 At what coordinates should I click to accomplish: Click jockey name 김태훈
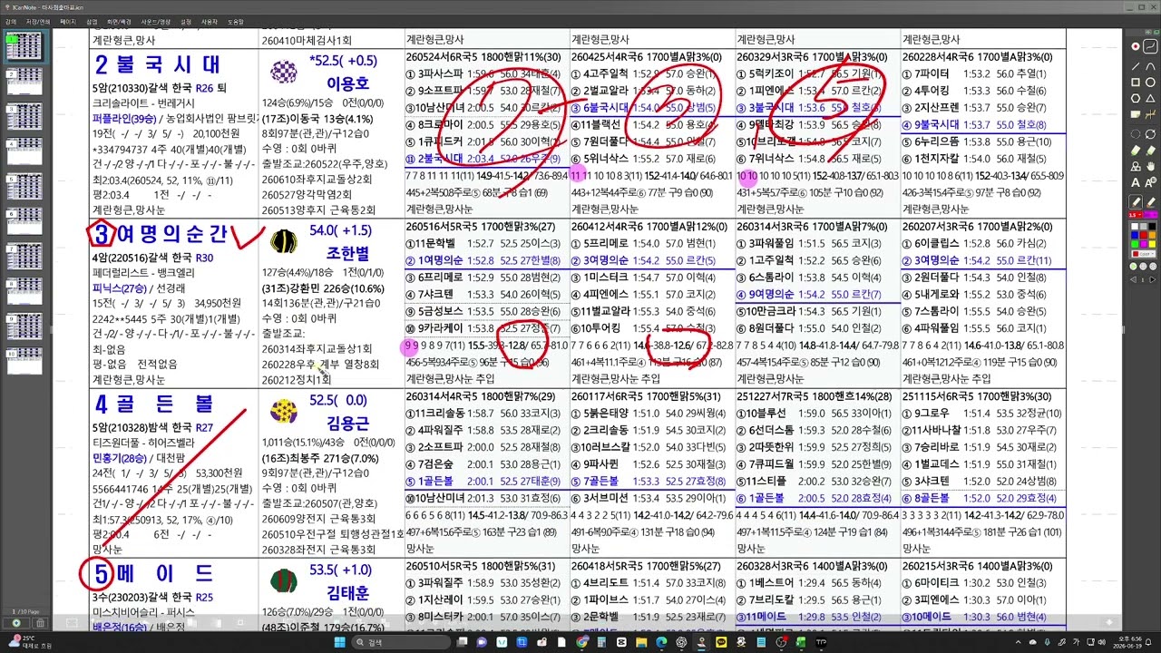pos(348,592)
